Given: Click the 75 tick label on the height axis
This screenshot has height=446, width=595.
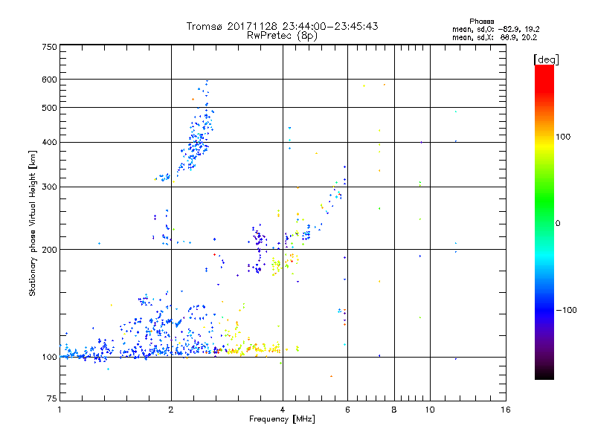Looking at the screenshot, I should click(x=51, y=399).
